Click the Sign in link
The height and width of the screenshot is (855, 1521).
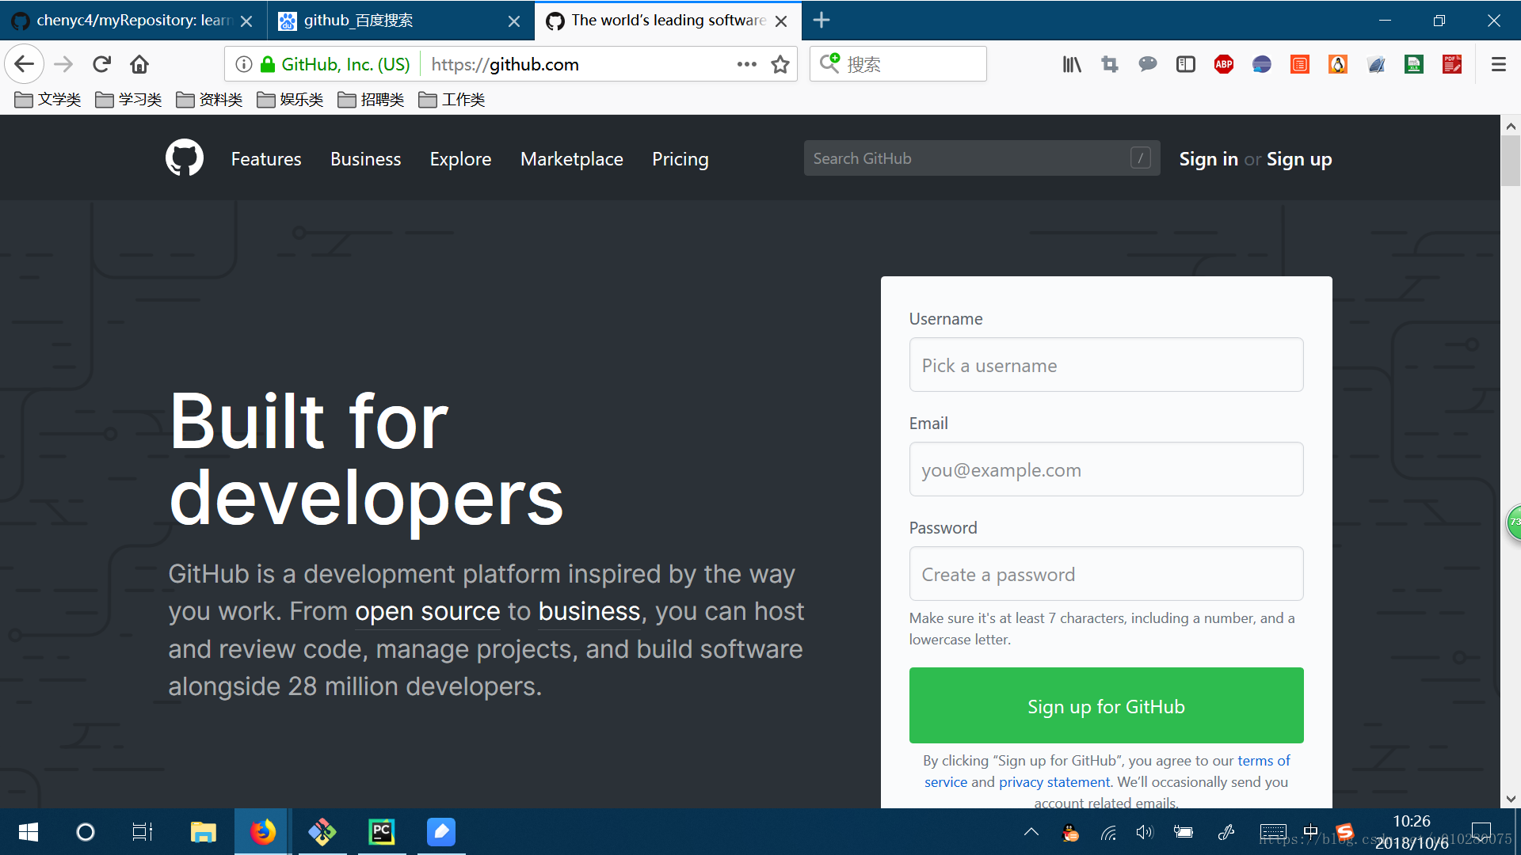[x=1208, y=159]
